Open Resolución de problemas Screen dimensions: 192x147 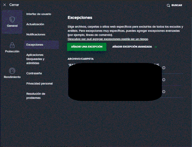coord(36,96)
